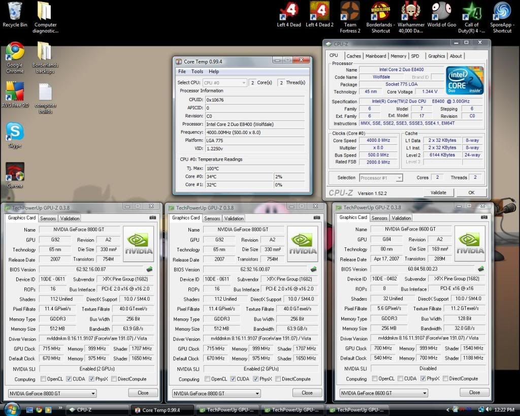Open the Memory tab in CPU-Z
This screenshot has width=520, height=416.
pos(398,56)
